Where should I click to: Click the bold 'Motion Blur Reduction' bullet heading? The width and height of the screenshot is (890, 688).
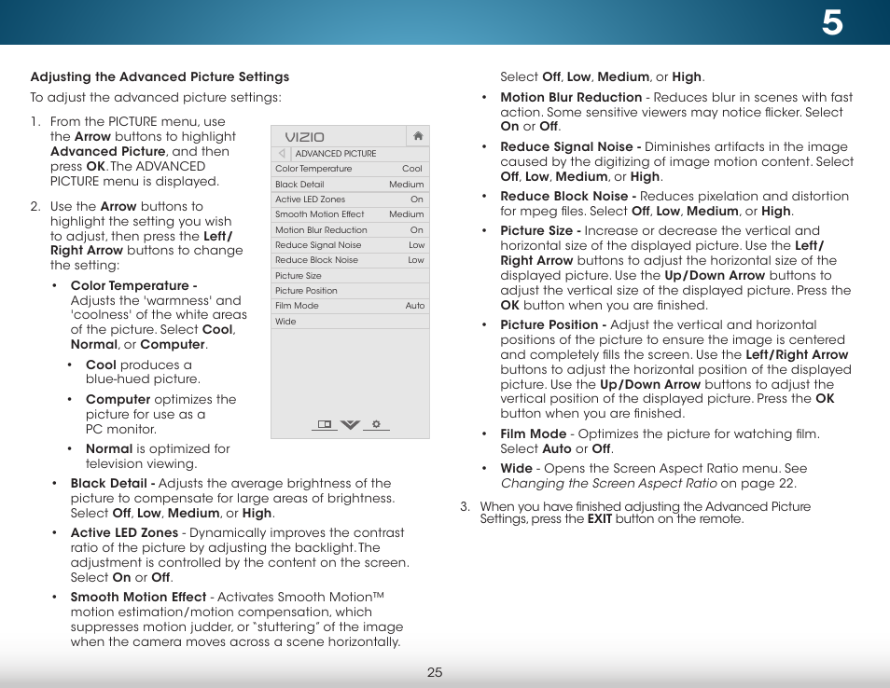(x=571, y=97)
